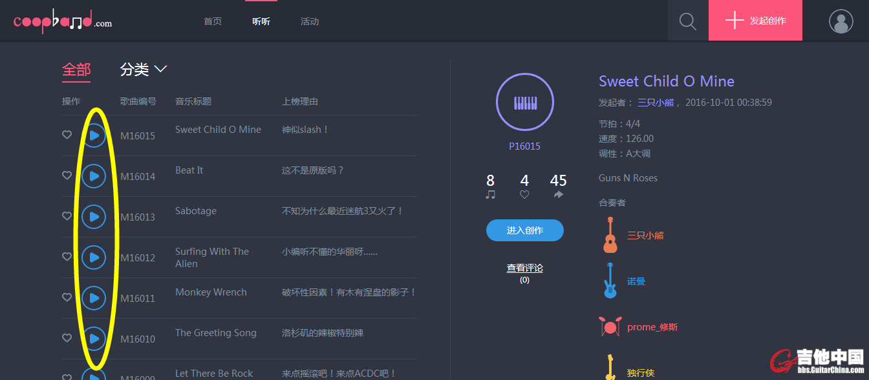
Task: Favorite the M16012 row heart
Action: pyautogui.click(x=67, y=257)
